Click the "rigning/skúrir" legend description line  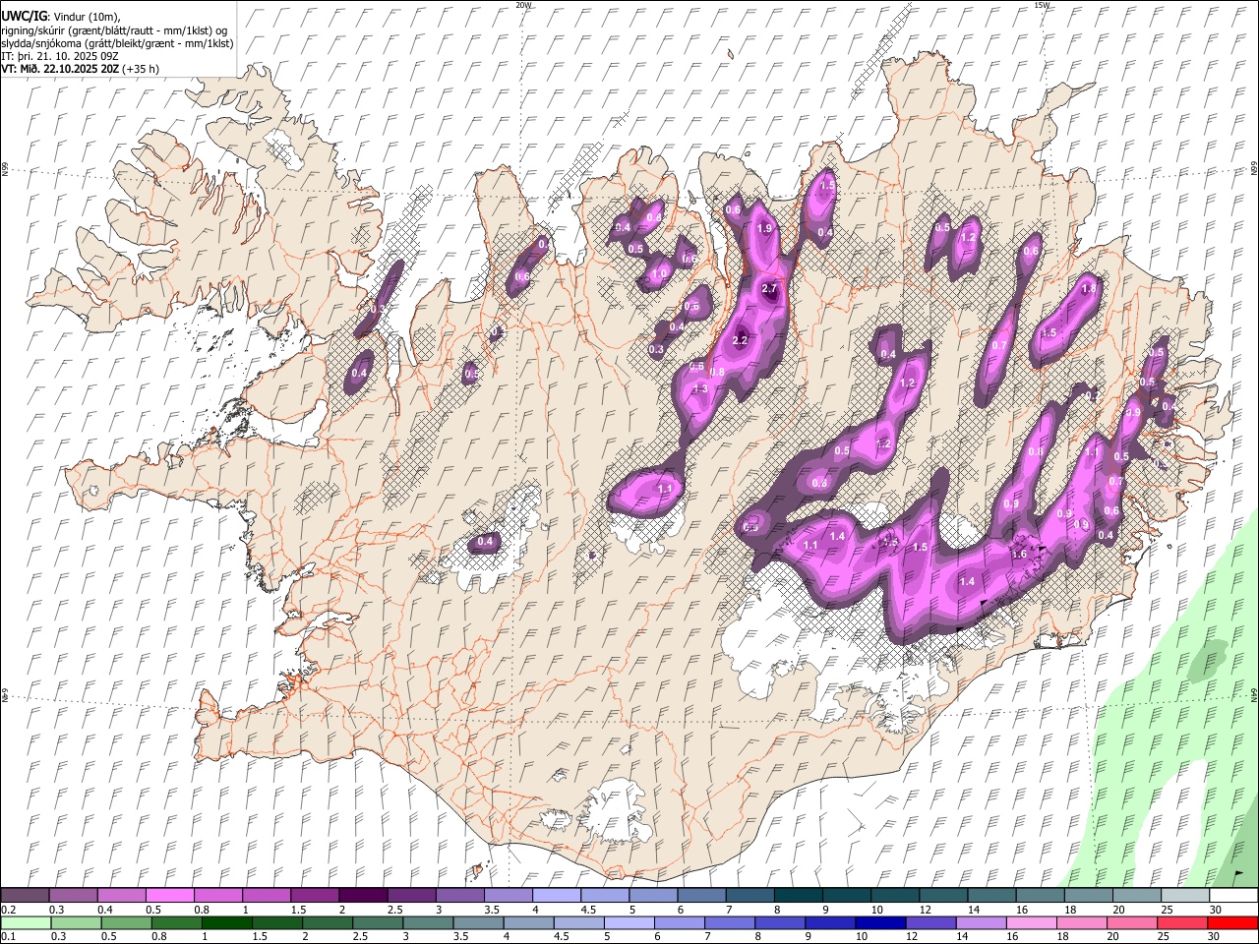114,30
